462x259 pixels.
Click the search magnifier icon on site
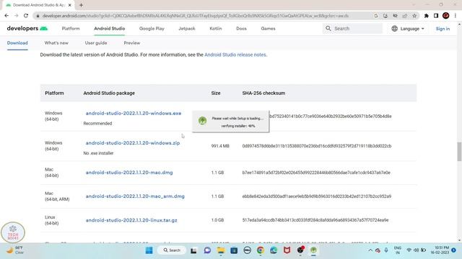[x=328, y=29]
